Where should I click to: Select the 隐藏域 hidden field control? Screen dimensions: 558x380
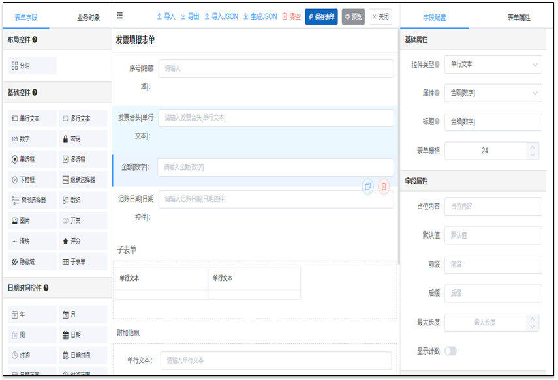coord(31,261)
